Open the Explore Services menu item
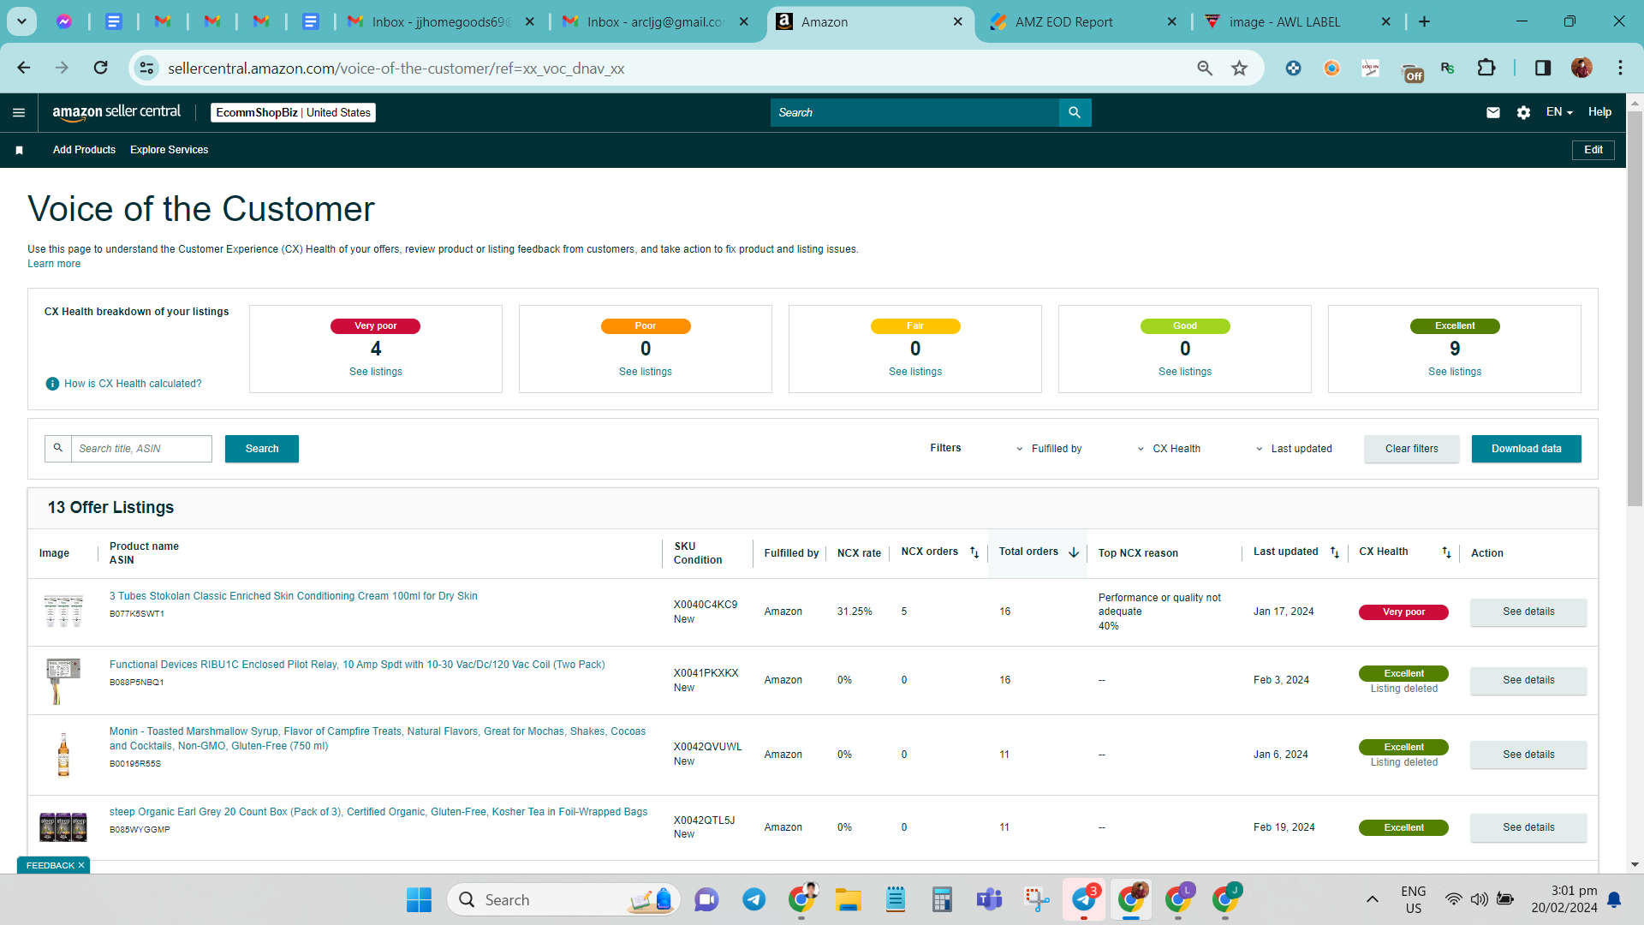Viewport: 1644px width, 925px height. pos(169,150)
